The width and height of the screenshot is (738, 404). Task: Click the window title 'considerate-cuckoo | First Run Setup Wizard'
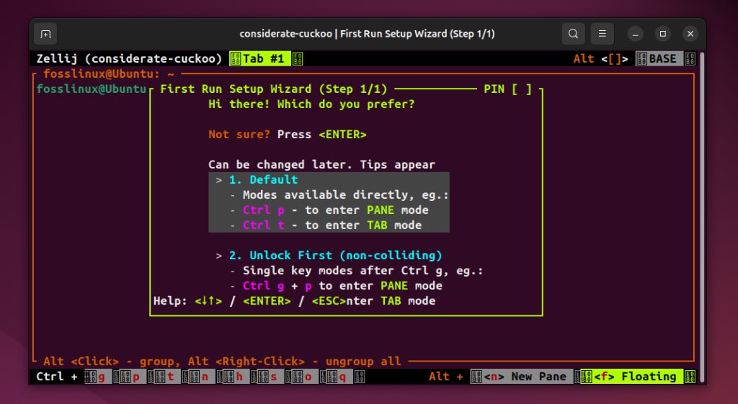pyautogui.click(x=367, y=34)
